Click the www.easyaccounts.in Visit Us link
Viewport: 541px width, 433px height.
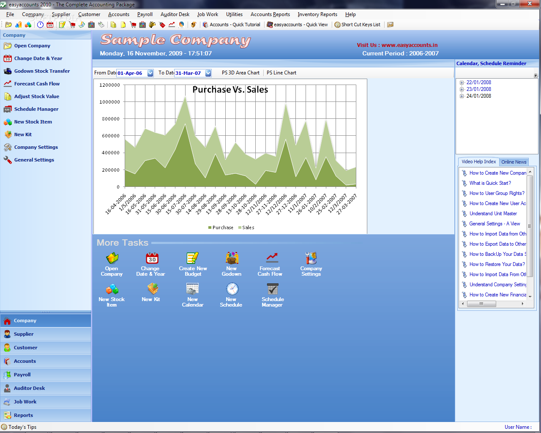(410, 45)
